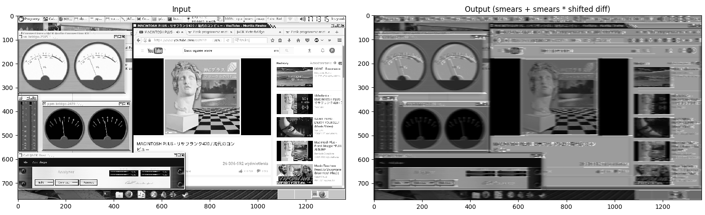
Task: Show Firefox bookmarks list icon beside star
Action: tap(280, 40)
